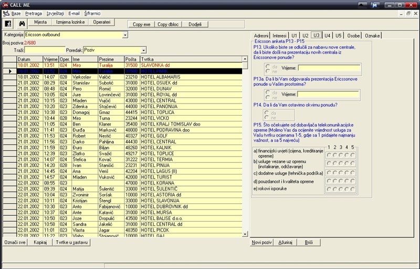The width and height of the screenshot is (420, 269).
Task: Open the E-mail menu
Action: click(x=74, y=13)
